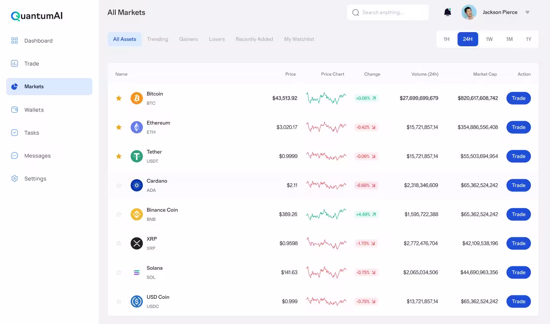Click Jackson Pierce's avatar
The height and width of the screenshot is (324, 550).
[469, 12]
